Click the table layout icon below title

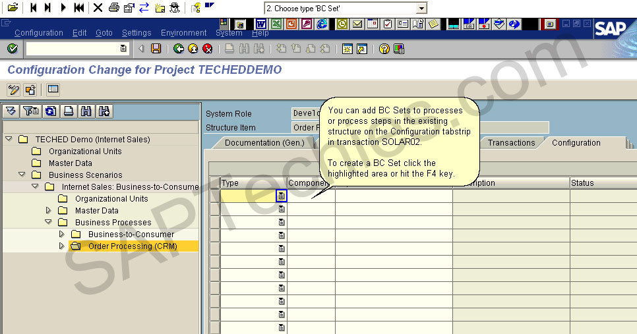pyautogui.click(x=53, y=90)
